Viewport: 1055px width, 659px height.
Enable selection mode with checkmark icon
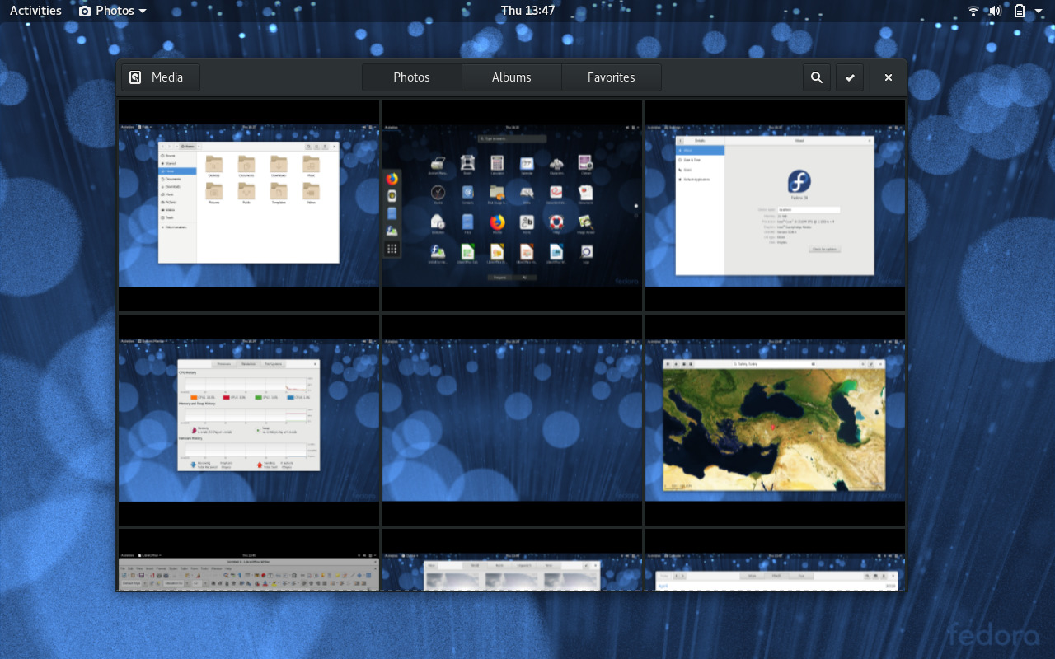850,77
